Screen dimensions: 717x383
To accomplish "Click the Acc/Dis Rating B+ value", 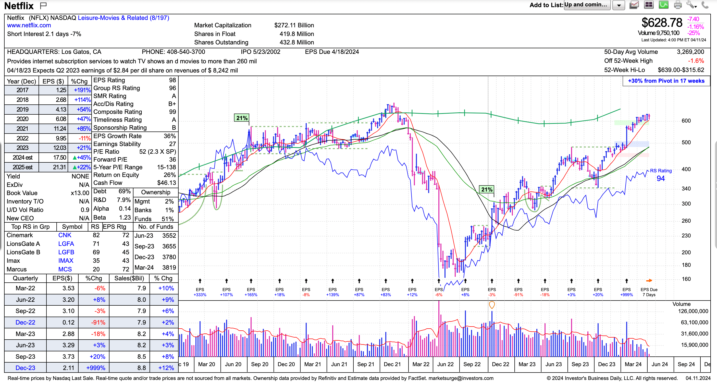I will tap(172, 104).
